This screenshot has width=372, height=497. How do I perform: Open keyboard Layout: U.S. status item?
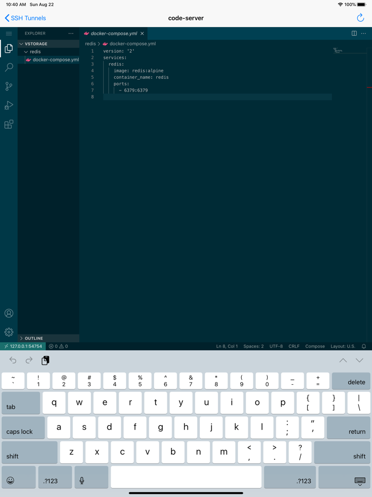point(343,346)
